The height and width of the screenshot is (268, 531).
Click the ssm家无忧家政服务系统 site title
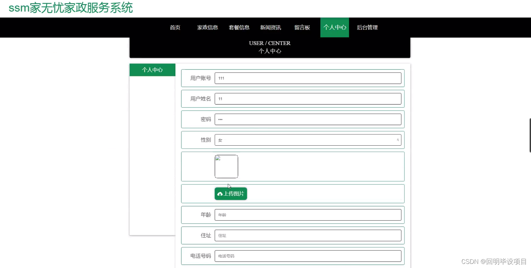pos(70,8)
